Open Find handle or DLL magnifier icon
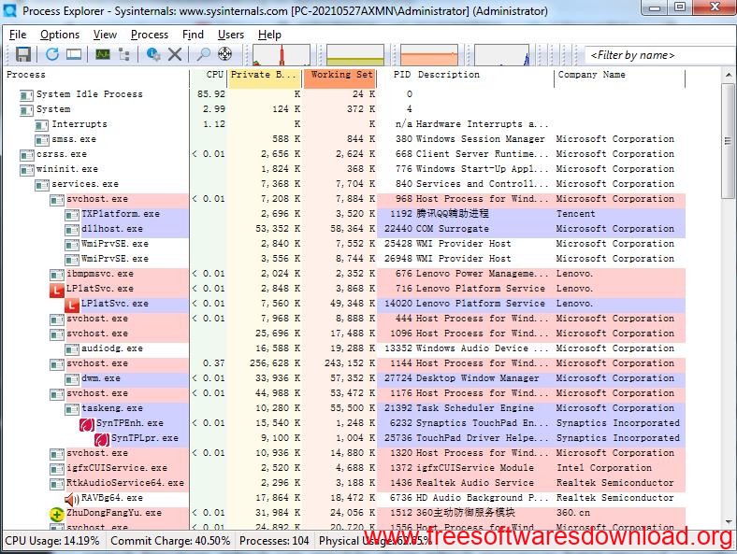This screenshot has height=554, width=737. point(203,54)
